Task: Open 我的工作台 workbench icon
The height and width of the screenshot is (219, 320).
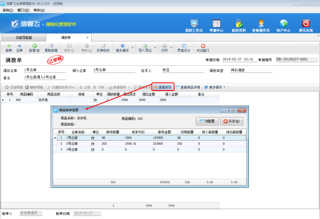Action: point(194,23)
